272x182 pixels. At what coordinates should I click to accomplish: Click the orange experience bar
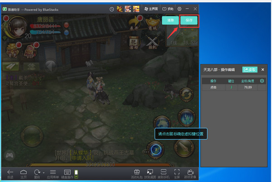[100, 164]
